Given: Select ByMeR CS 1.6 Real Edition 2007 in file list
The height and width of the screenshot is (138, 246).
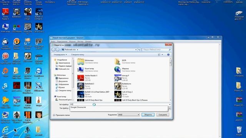Looking at the screenshot, I should coord(93,94).
